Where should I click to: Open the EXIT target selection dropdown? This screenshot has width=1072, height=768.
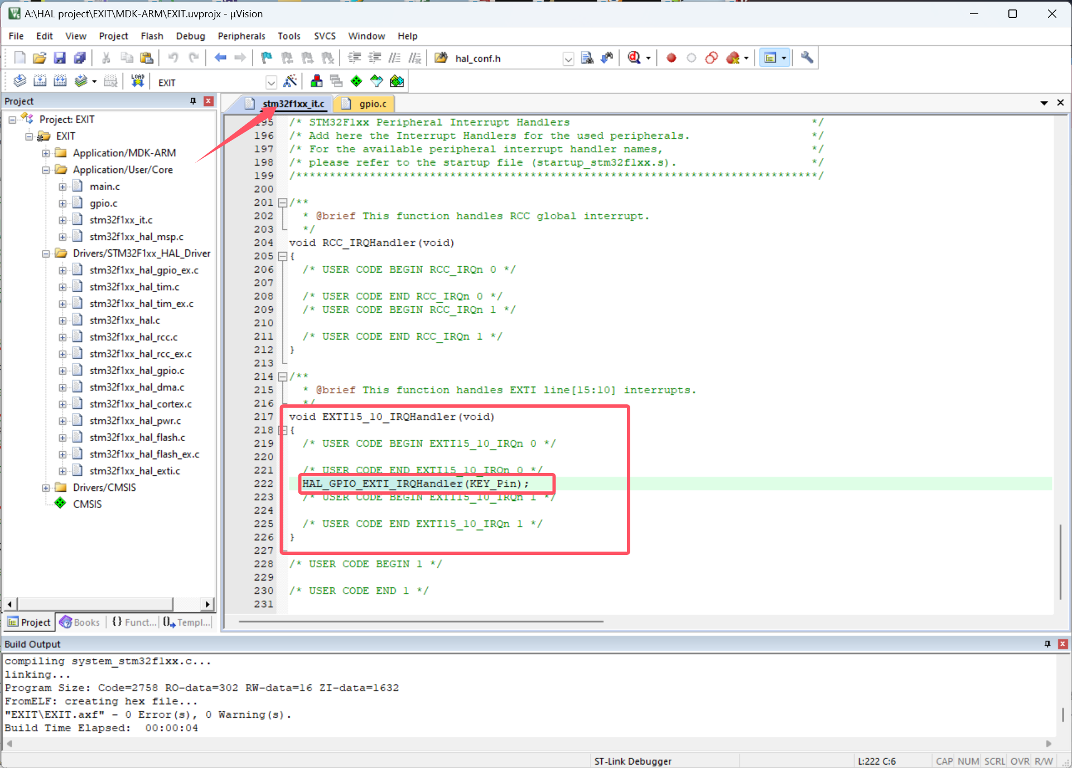click(272, 82)
